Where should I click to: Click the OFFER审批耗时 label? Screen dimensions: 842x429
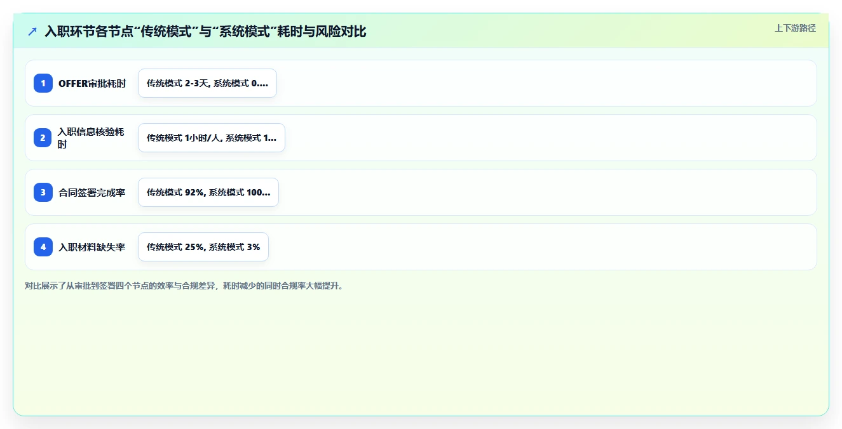[92, 83]
